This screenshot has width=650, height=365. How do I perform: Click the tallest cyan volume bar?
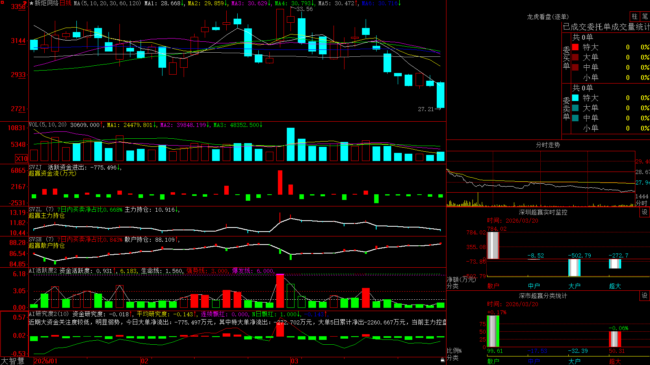(x=290, y=144)
